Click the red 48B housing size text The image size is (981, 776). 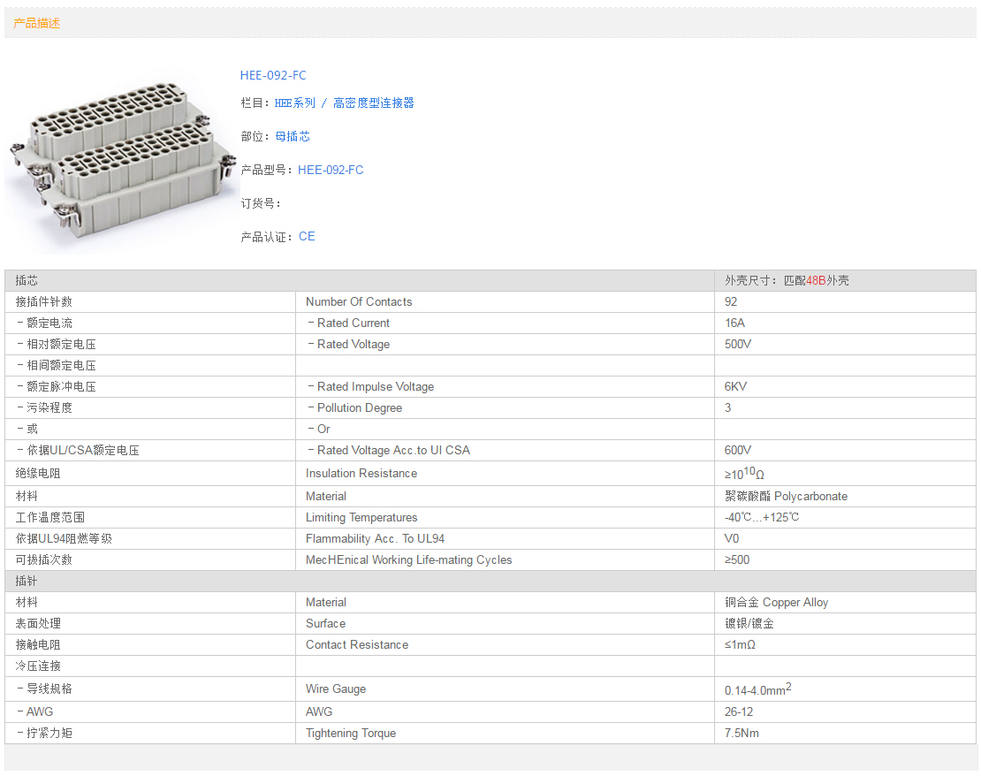816,280
